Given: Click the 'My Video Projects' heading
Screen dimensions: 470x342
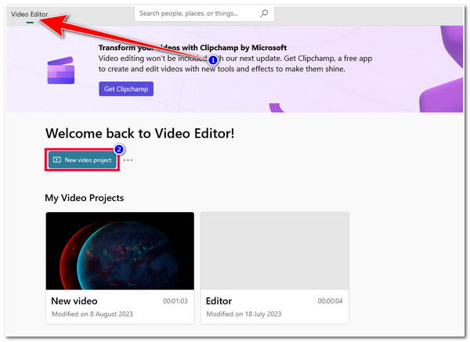Looking at the screenshot, I should (85, 198).
